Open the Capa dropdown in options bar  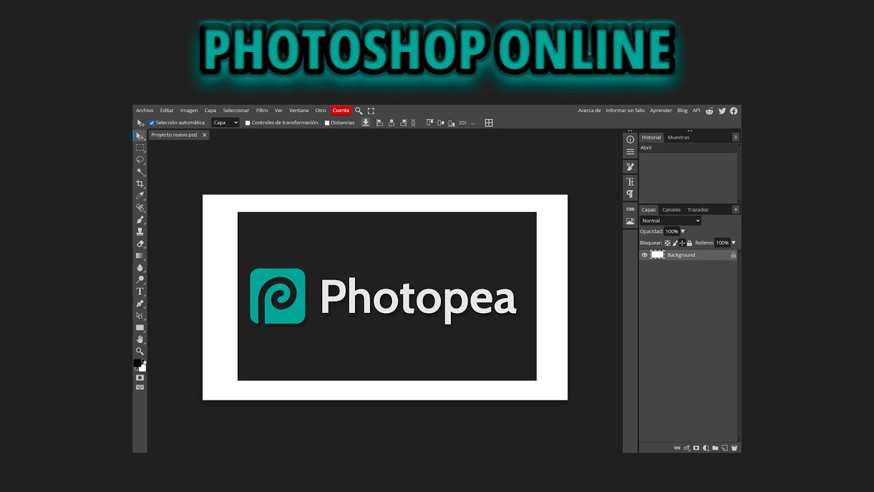(x=225, y=123)
